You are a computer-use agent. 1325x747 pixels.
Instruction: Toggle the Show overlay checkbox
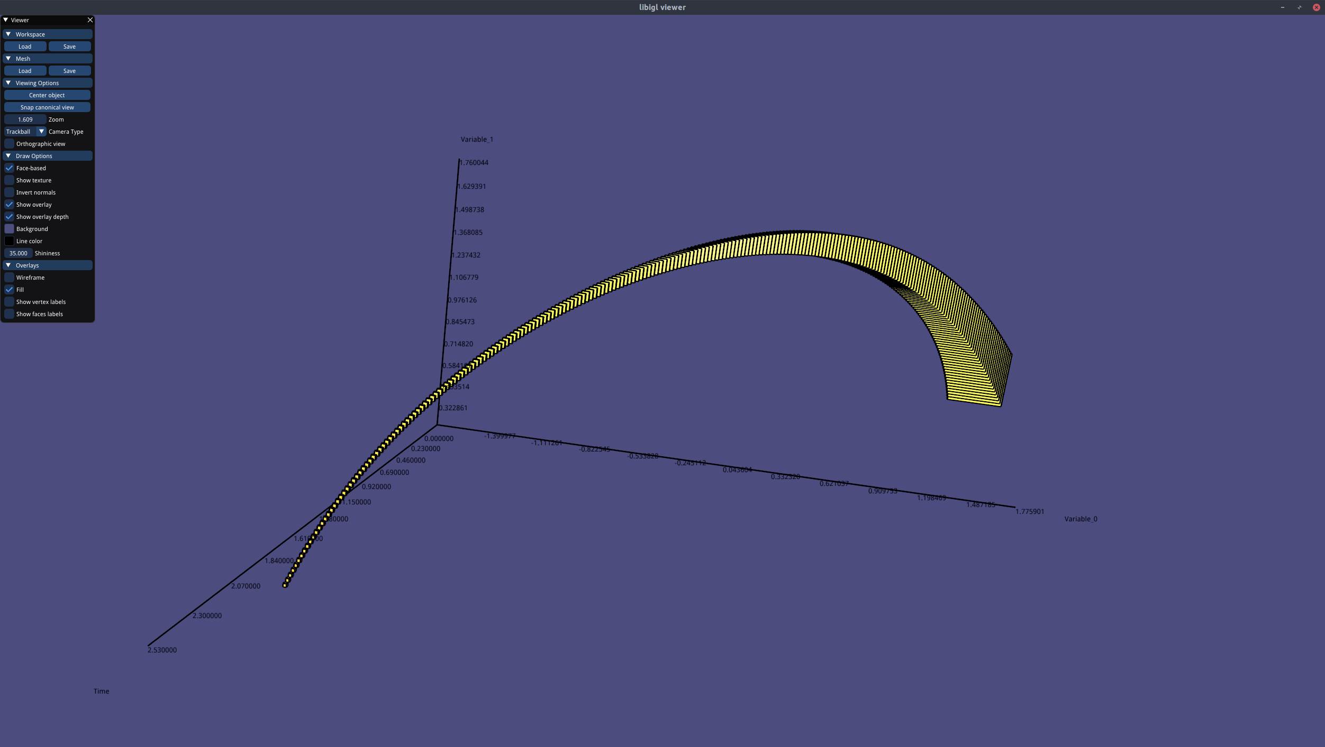click(x=10, y=205)
